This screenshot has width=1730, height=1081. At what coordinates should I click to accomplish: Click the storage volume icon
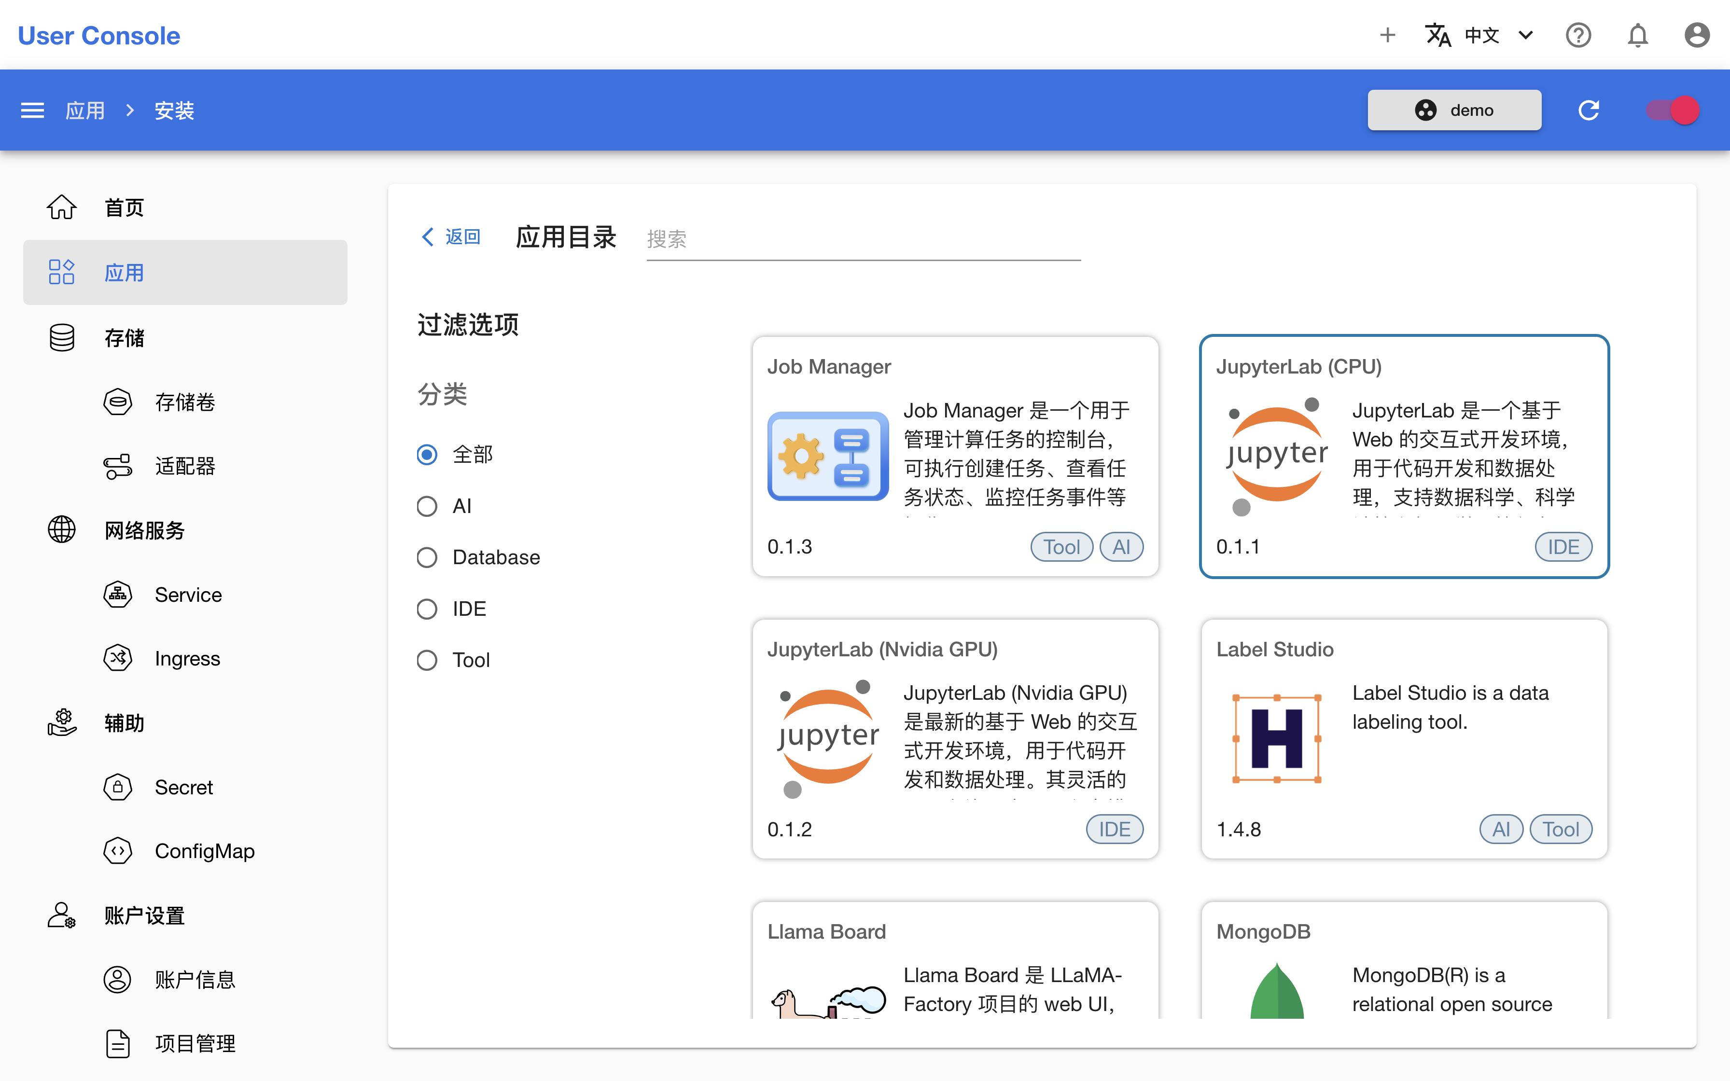click(118, 402)
